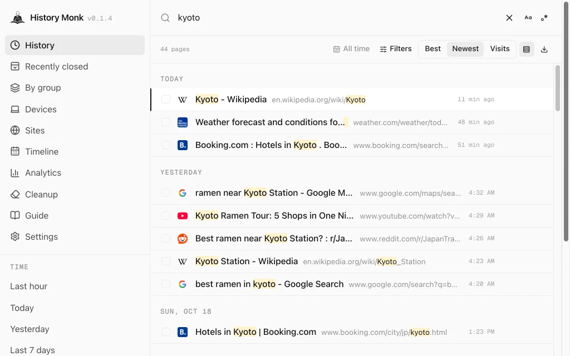This screenshot has height=356, width=570.
Task: Open the Devices section
Action: click(x=75, y=110)
